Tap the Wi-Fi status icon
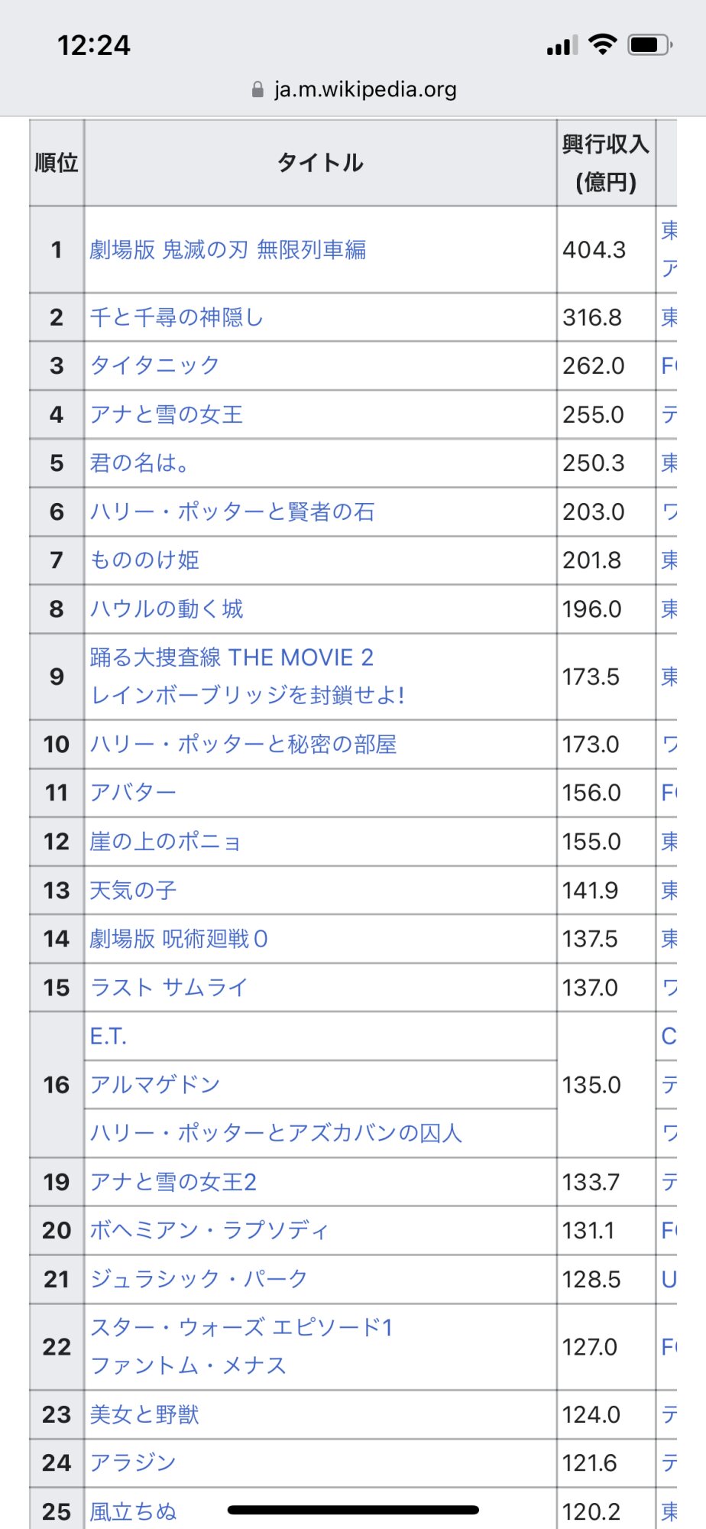706x1529 pixels. (x=603, y=45)
